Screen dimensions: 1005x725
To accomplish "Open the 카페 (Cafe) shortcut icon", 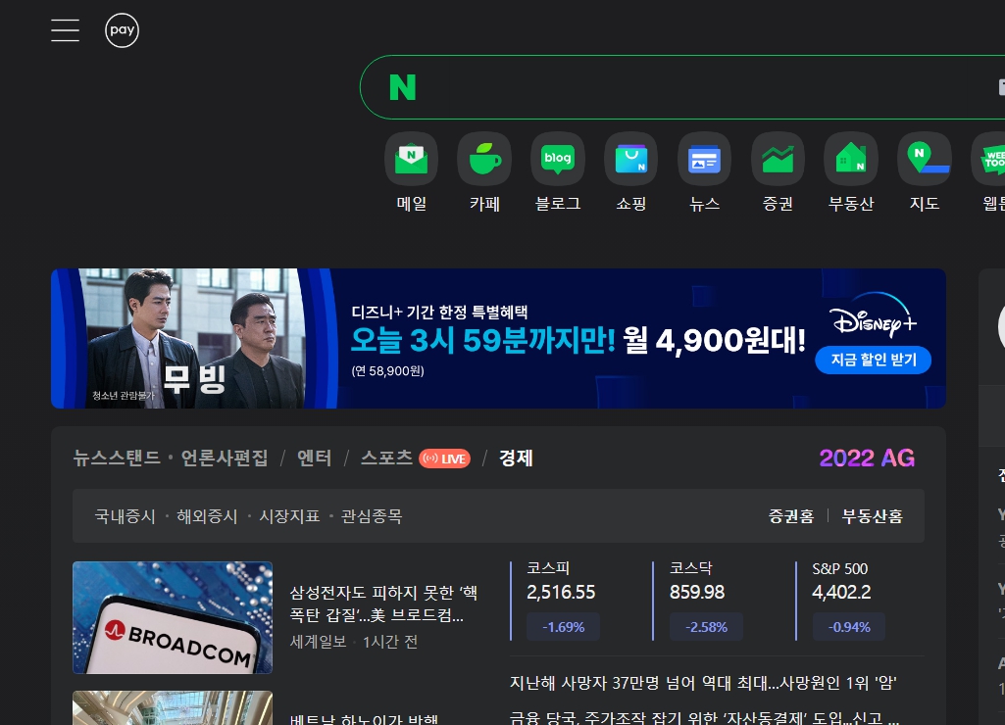I will pos(484,159).
